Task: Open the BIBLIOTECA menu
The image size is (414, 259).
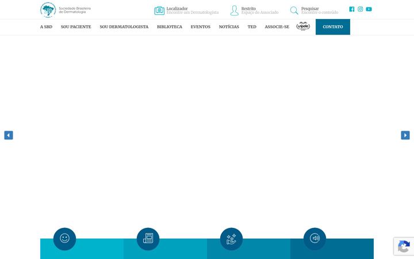Action: point(170,26)
